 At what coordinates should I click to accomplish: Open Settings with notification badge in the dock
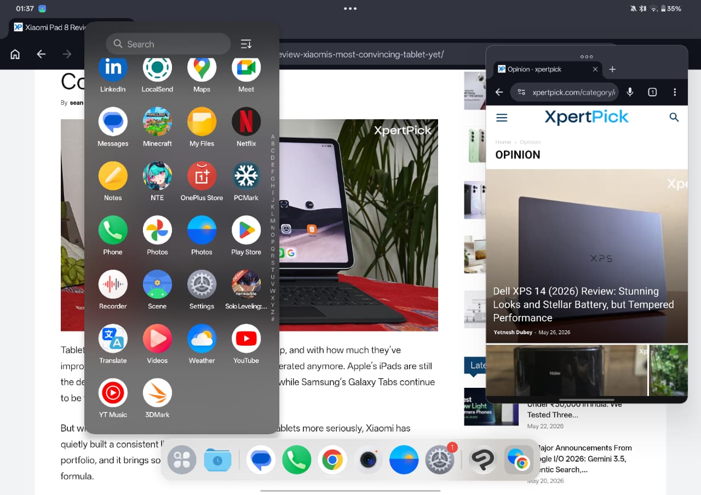[x=440, y=459]
